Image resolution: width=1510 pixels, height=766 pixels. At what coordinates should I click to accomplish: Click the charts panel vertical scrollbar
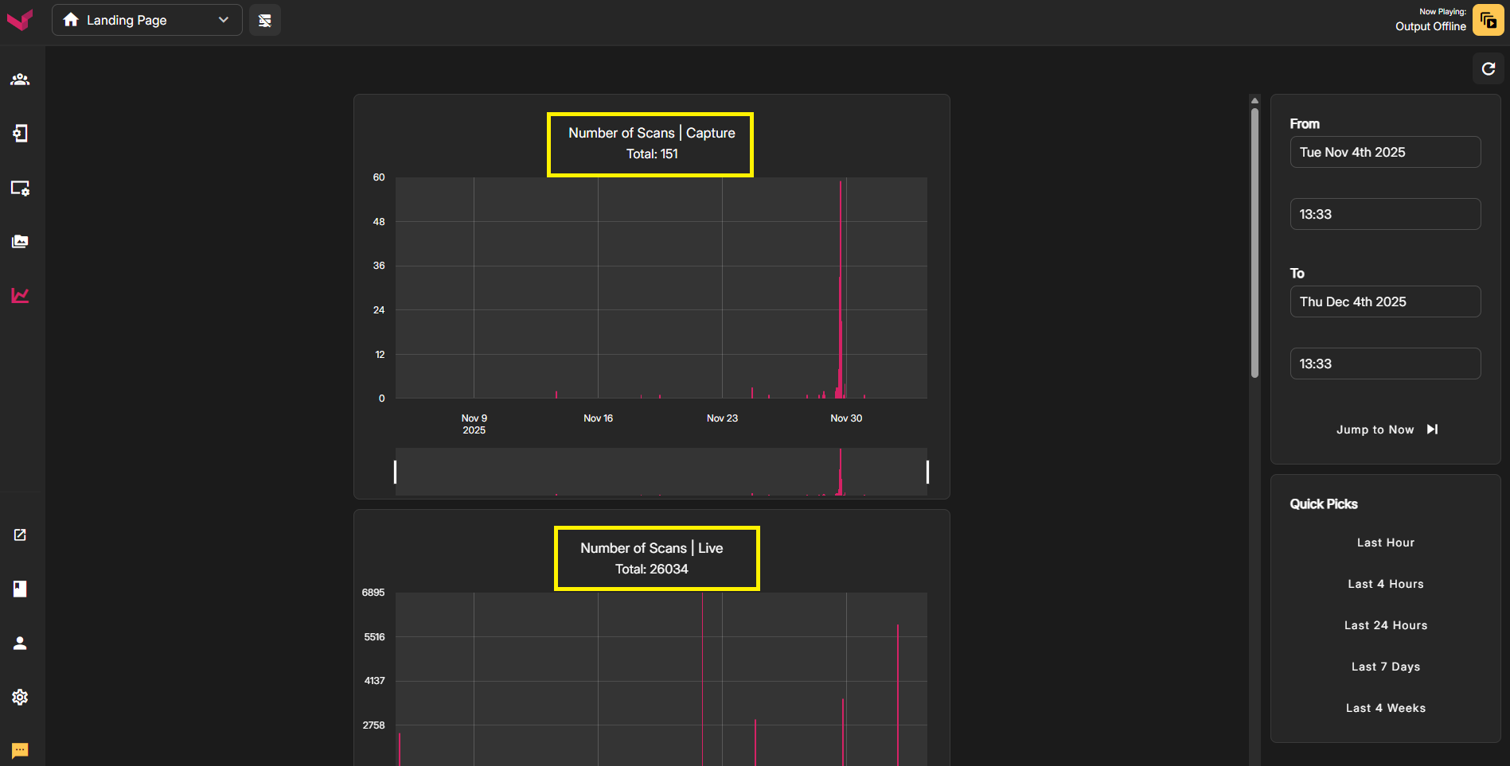1254,243
